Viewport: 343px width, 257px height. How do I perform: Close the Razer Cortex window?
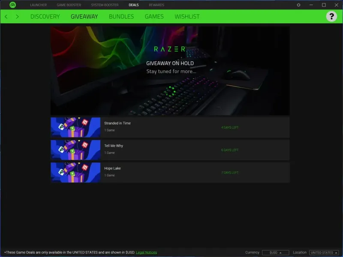pyautogui.click(x=337, y=5)
